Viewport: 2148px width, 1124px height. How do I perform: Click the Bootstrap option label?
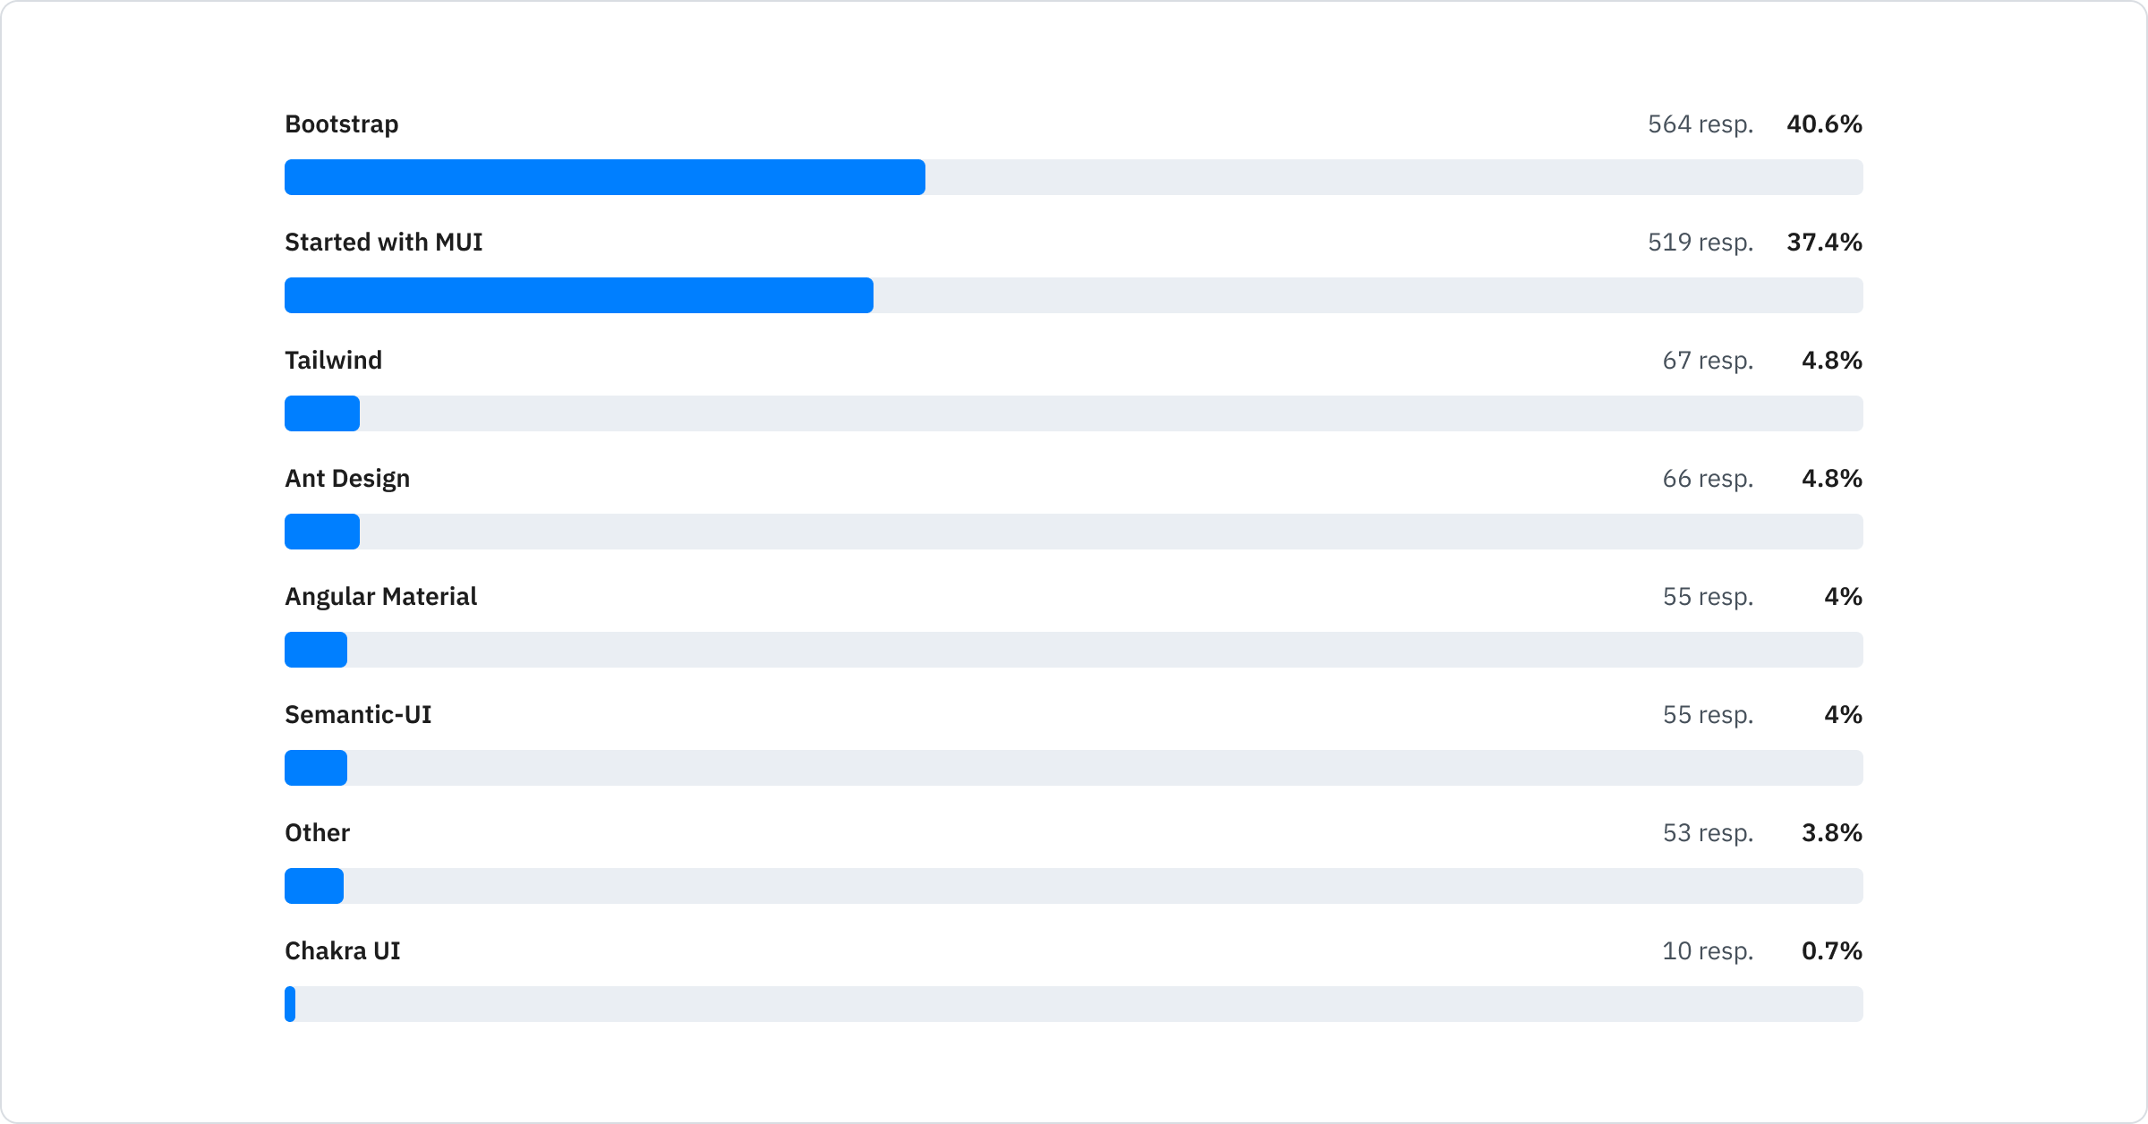point(341,124)
